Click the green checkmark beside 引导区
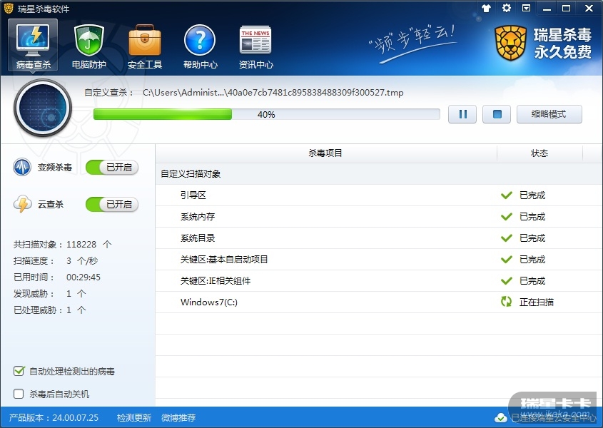Viewport: 603px width, 428px height. click(507, 195)
